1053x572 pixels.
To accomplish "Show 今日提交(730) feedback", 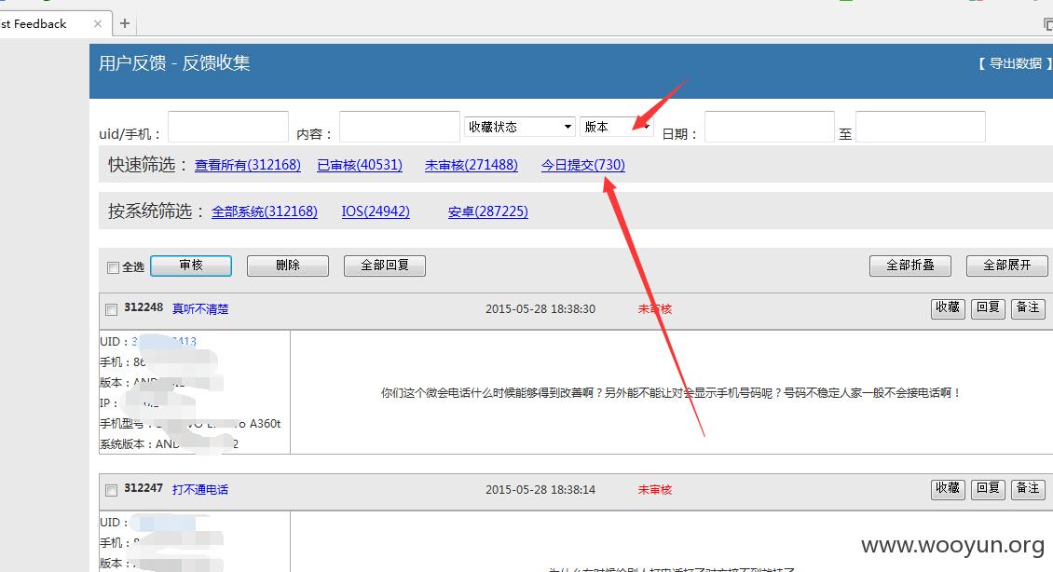I will coord(583,165).
